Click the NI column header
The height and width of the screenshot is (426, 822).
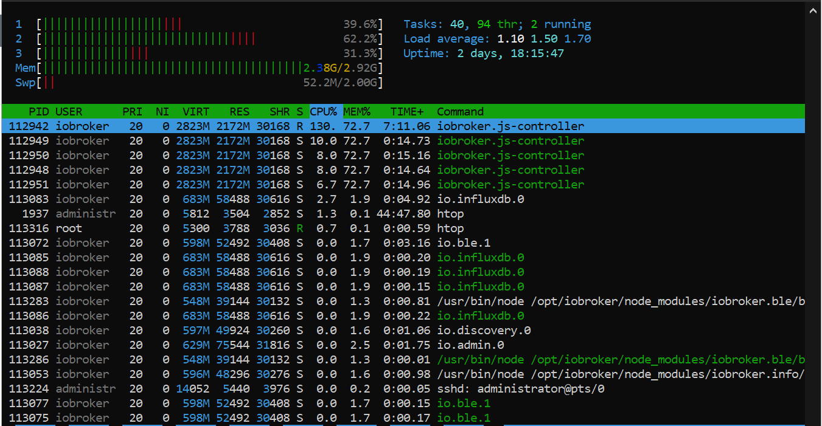pos(162,112)
